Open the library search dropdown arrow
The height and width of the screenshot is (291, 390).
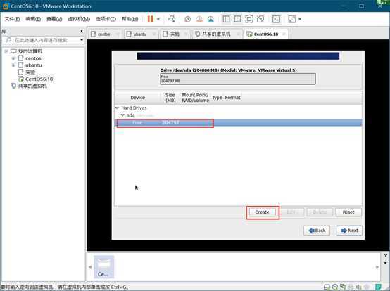[82, 40]
